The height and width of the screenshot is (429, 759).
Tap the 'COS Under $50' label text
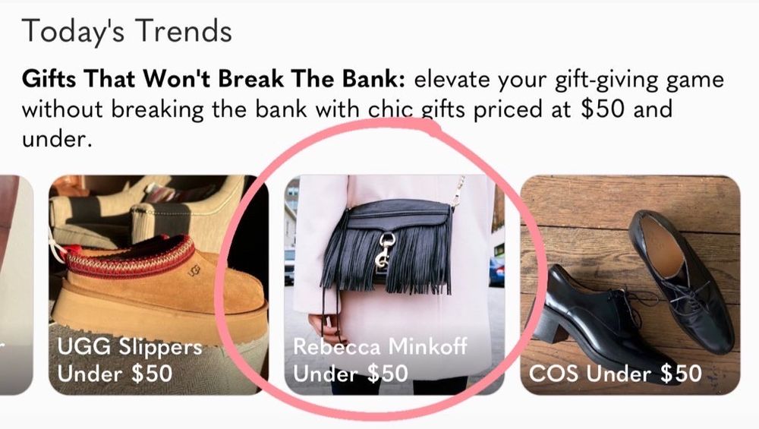click(615, 374)
